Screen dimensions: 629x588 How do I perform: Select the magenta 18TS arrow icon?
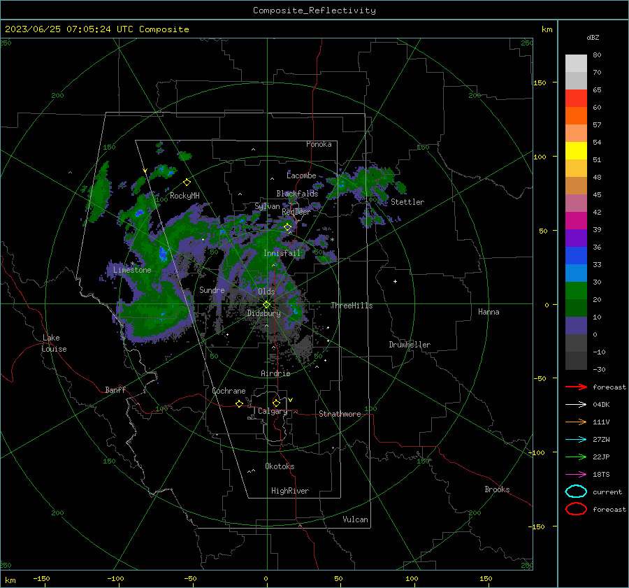coord(576,475)
